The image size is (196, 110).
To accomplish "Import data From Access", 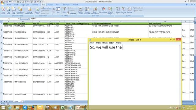I will pos(3,11).
